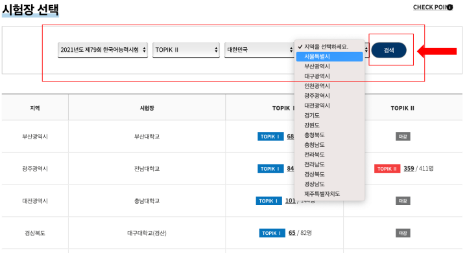The height and width of the screenshot is (253, 467).
Task: Open the 2021년도 제79회 한국어능력시험 dropdown
Action: (102, 50)
